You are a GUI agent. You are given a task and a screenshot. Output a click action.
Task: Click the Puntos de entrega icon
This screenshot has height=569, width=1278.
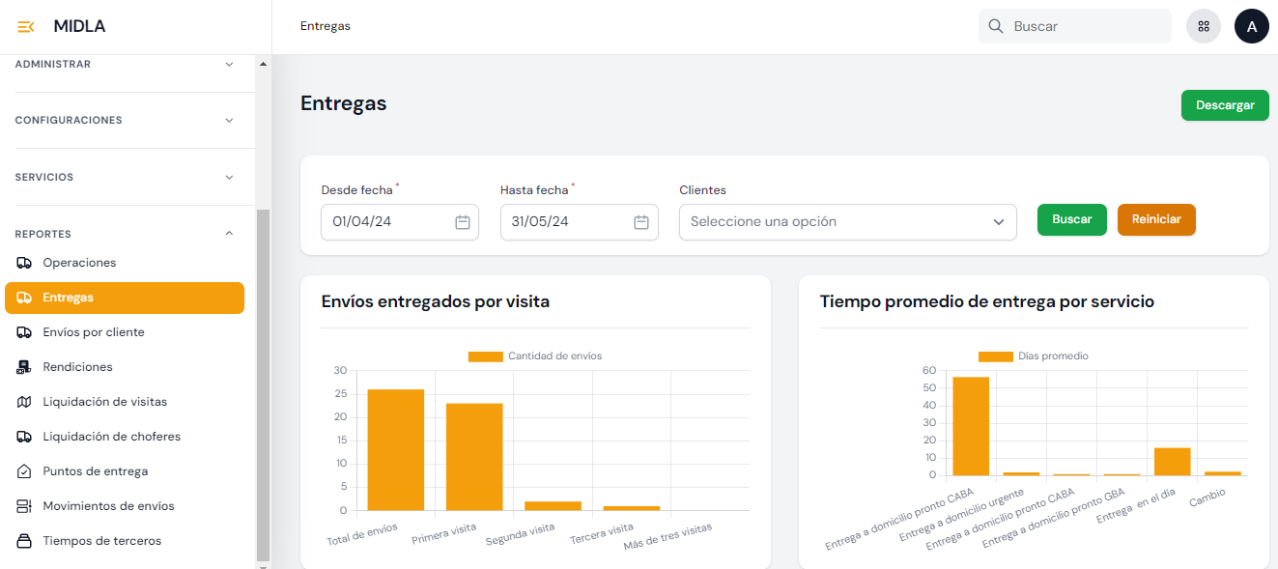[24, 471]
